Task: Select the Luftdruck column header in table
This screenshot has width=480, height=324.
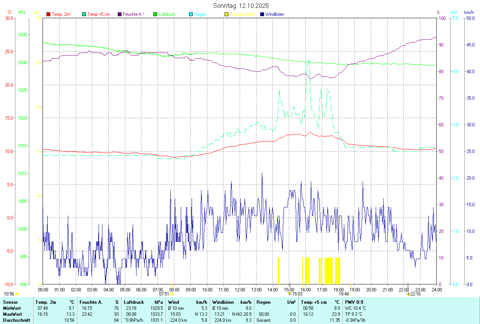Action: point(134,302)
